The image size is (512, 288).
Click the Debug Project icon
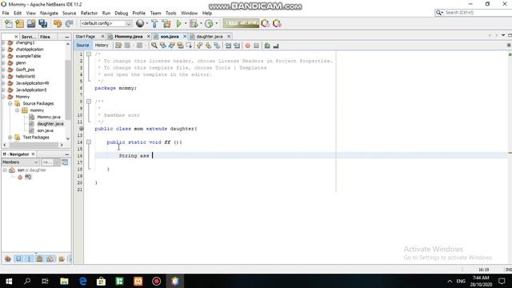(194, 23)
